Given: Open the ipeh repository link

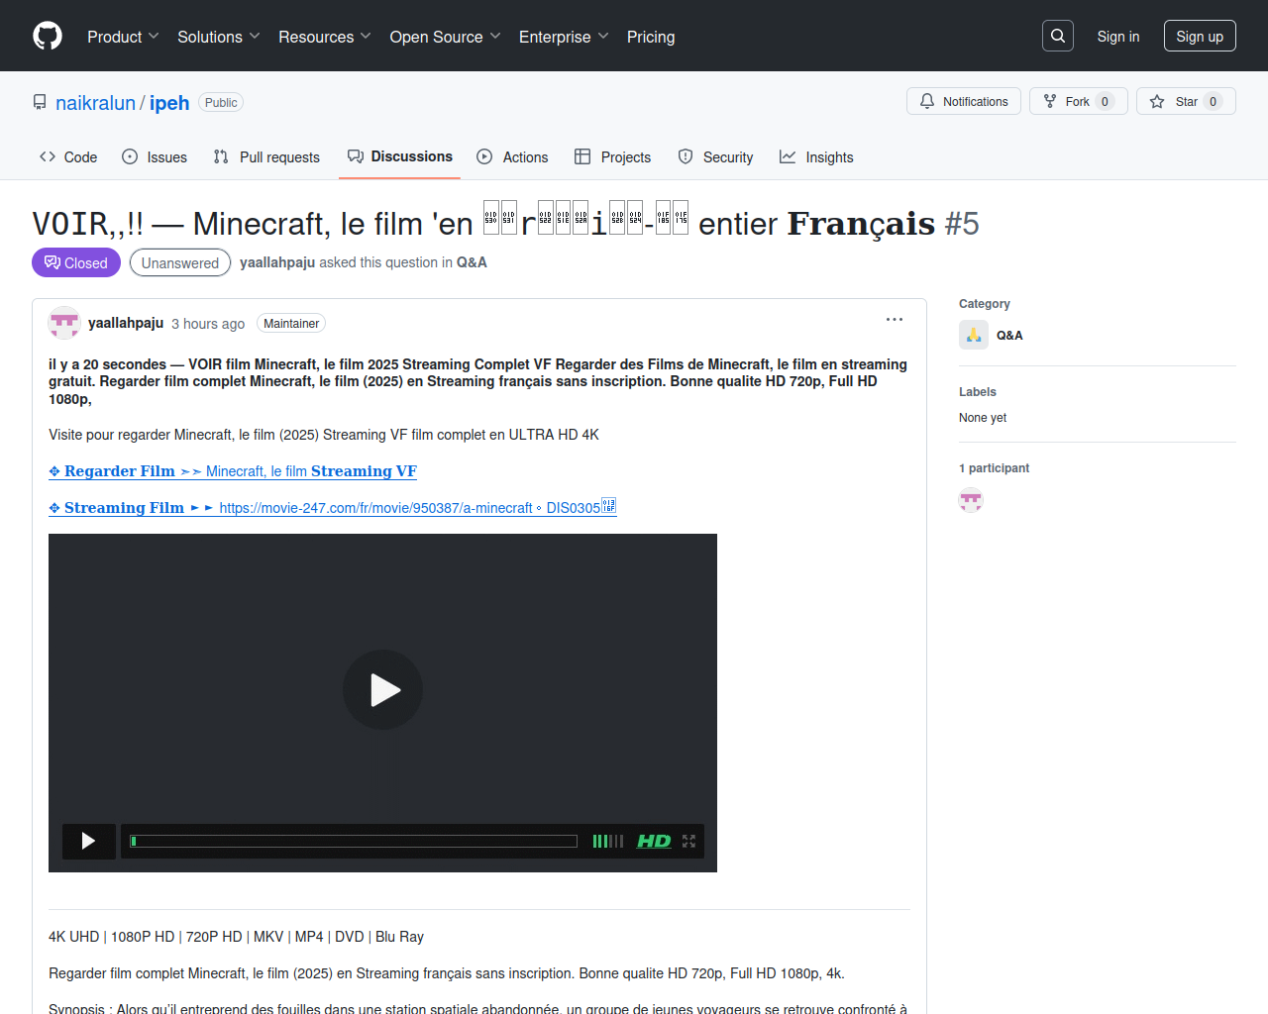Looking at the screenshot, I should point(169,103).
